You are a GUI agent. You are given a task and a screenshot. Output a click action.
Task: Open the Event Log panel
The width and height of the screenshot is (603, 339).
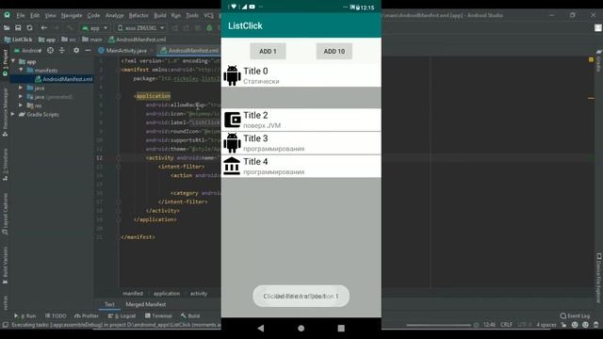(x=575, y=315)
